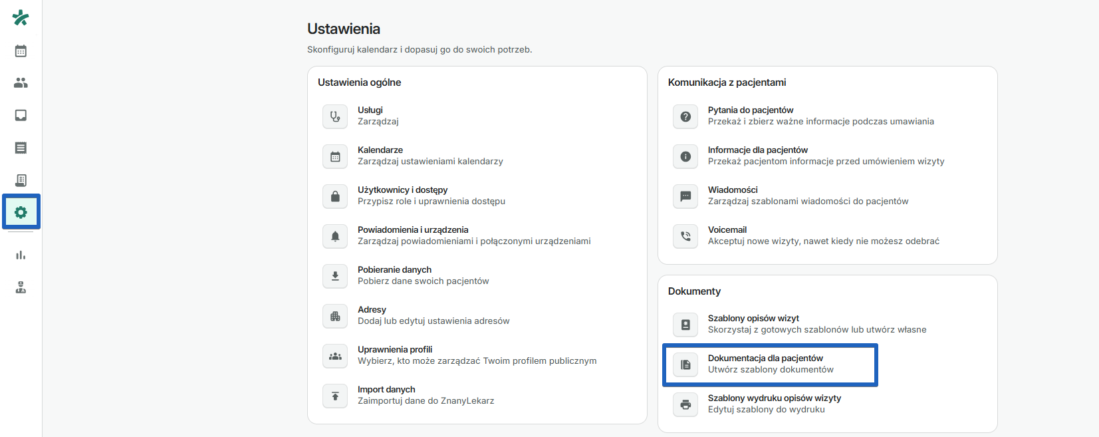The height and width of the screenshot is (437, 1099).
Task: Click the bell icon for Powiadomienia i urządzenia
Action: [335, 236]
